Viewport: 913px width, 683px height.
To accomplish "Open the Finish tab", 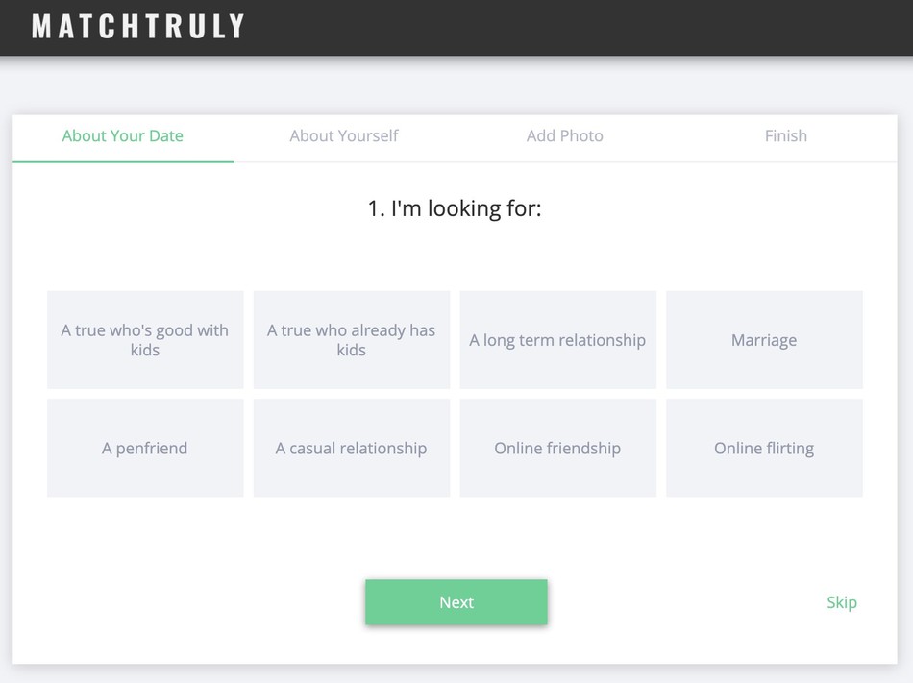I will pos(786,136).
